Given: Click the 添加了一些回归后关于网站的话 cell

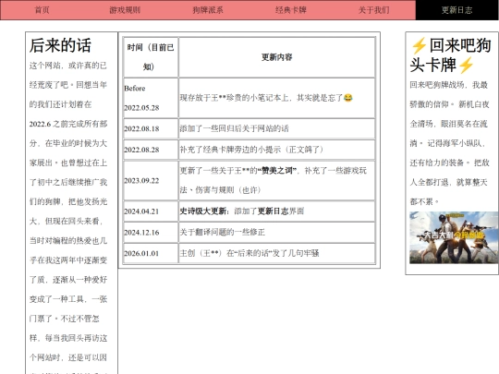Looking at the screenshot, I should pos(277,128).
